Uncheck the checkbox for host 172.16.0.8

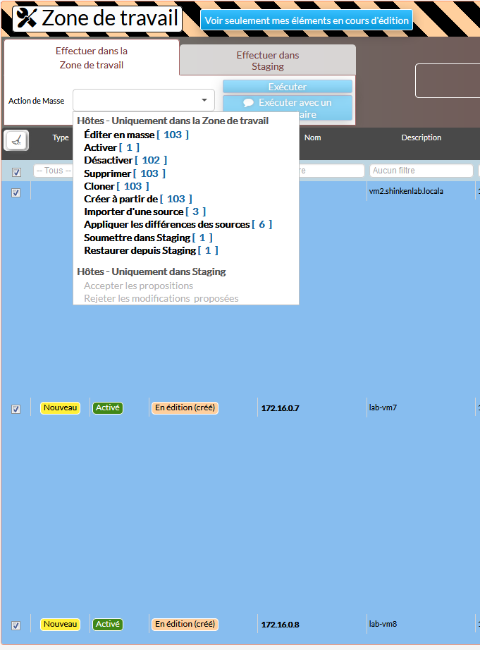pos(16,625)
